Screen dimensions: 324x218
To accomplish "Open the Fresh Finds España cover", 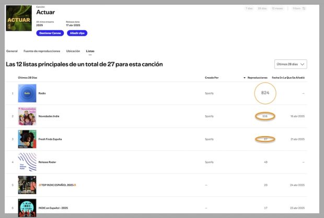I will tap(27, 139).
